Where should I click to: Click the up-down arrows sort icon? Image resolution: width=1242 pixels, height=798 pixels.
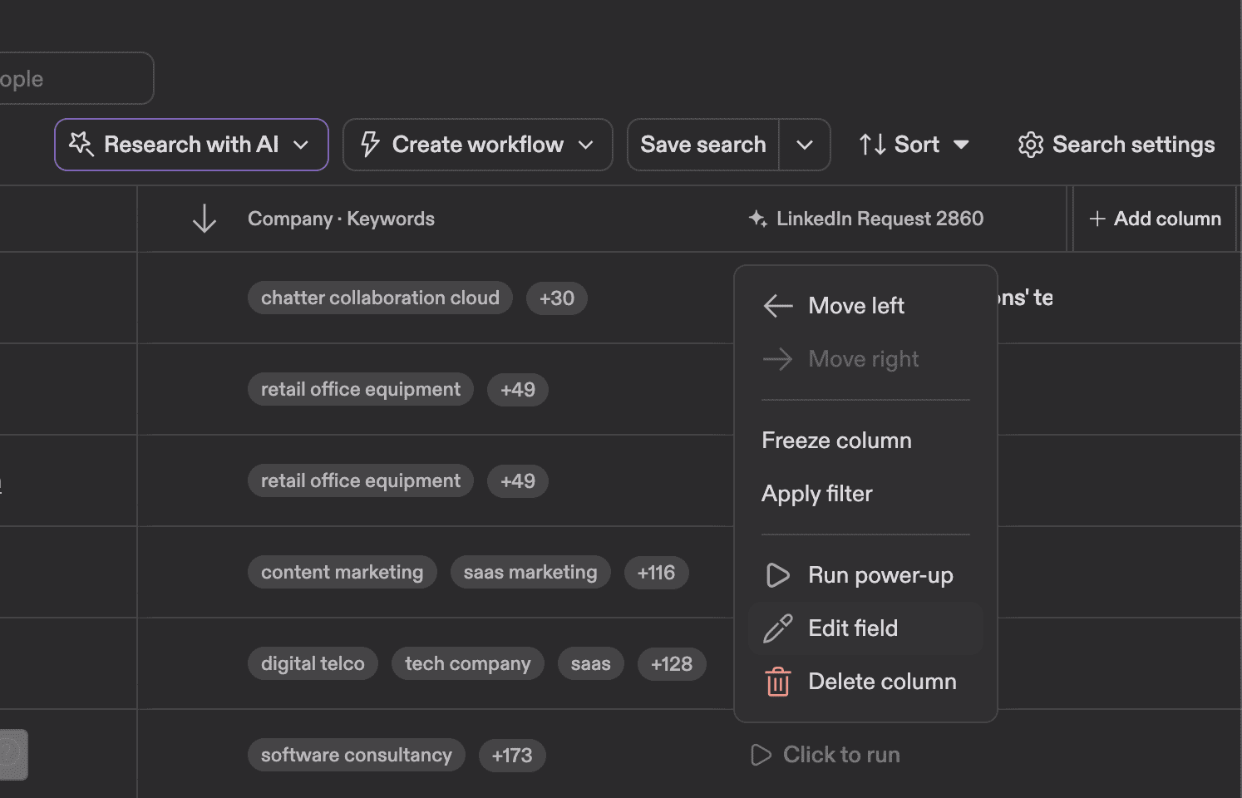[x=872, y=145]
